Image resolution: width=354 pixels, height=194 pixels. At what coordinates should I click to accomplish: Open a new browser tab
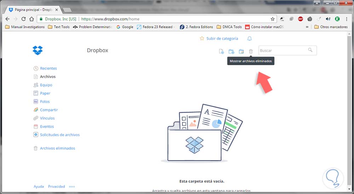67,10
